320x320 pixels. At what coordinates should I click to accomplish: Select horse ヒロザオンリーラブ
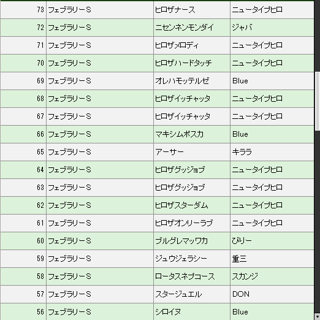pos(184,223)
